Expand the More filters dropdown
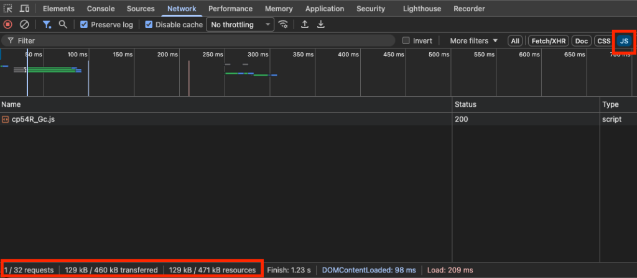This screenshot has width=637, height=278. (x=473, y=40)
